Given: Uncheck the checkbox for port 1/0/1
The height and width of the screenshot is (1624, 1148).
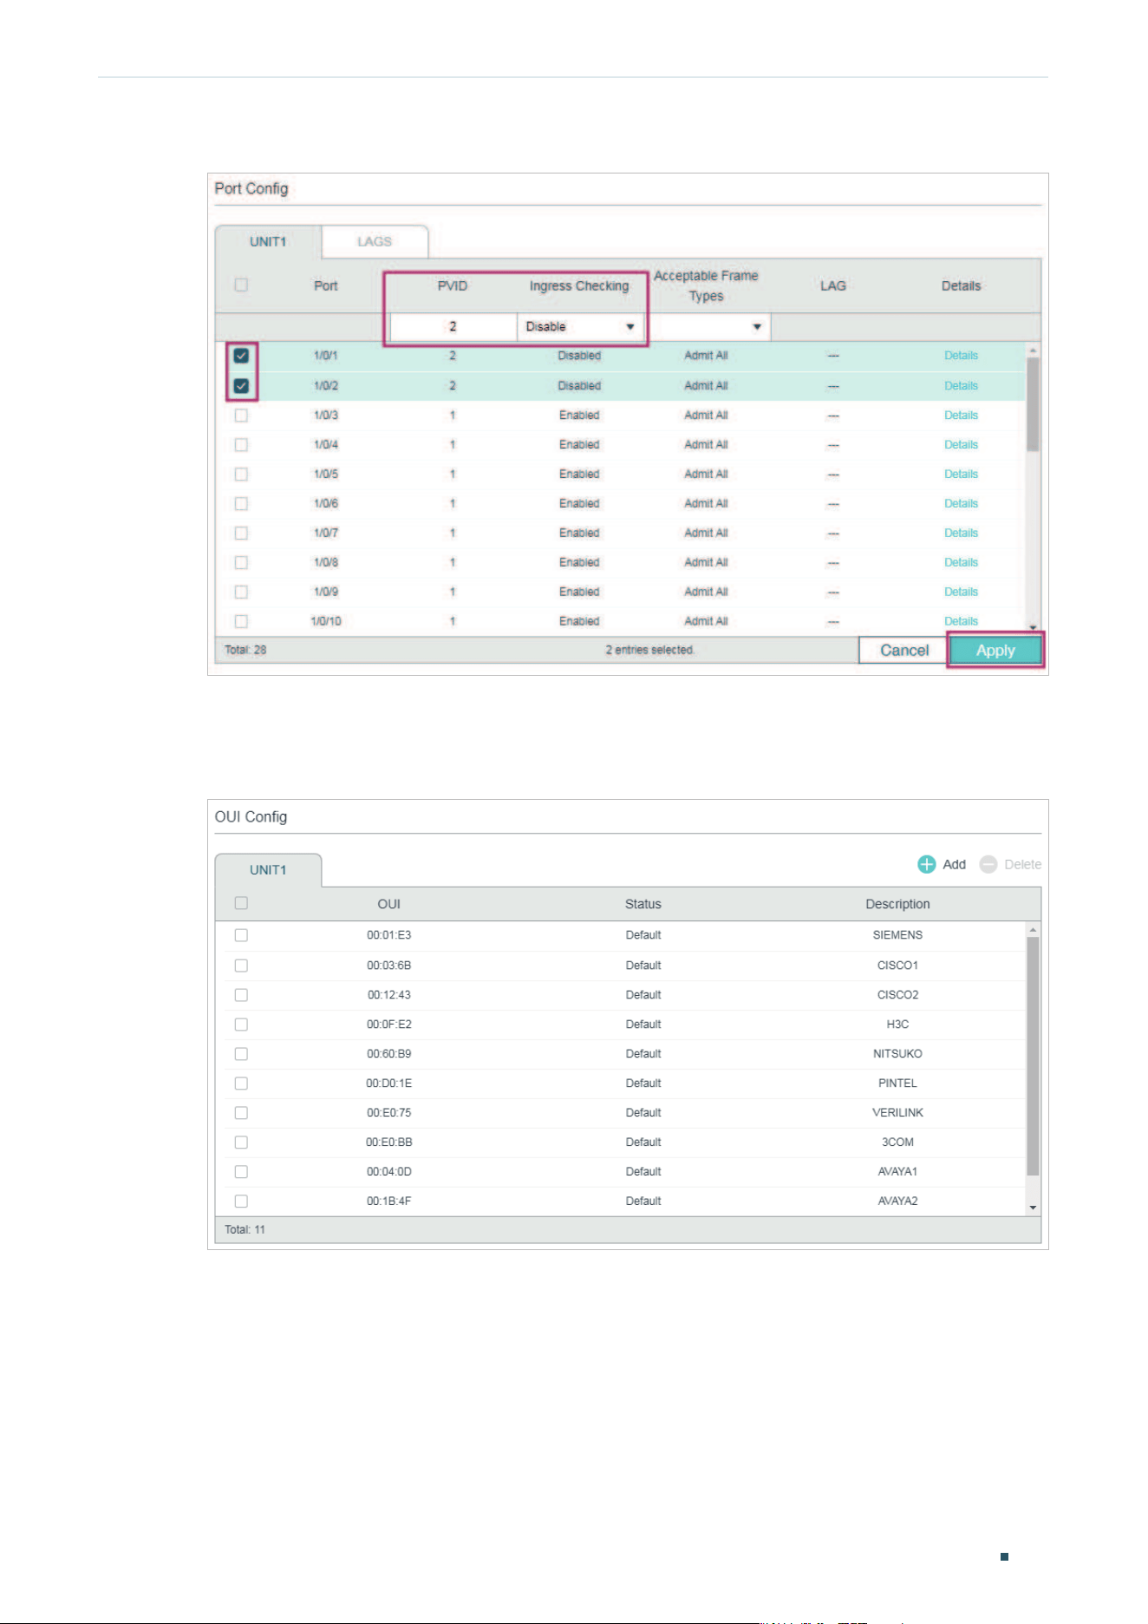Looking at the screenshot, I should click(241, 356).
